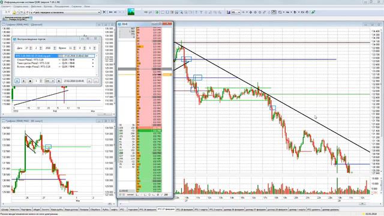Open the 'Расширения' menu
Screen dimensions: 384x216
(62, 7)
